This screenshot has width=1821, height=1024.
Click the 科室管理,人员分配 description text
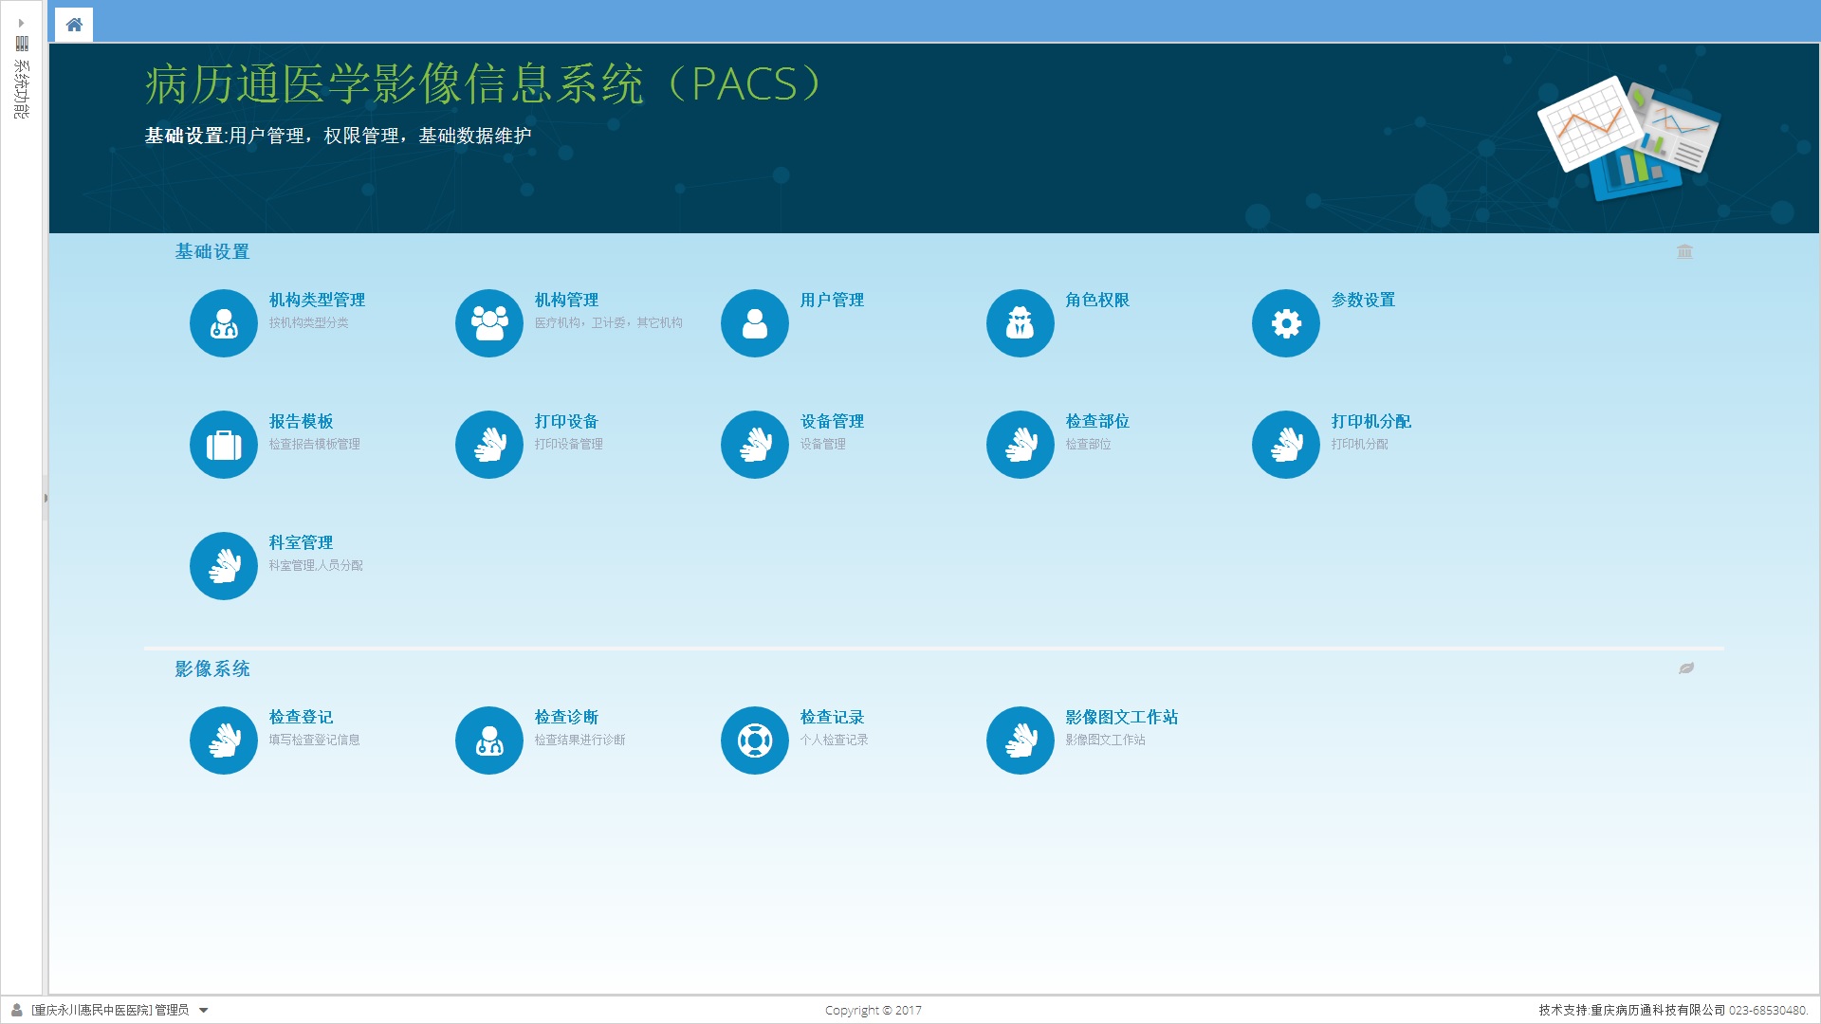pos(316,565)
